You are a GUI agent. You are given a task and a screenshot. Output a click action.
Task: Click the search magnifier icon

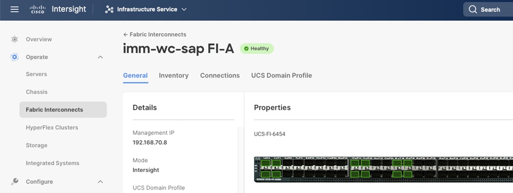[473, 9]
